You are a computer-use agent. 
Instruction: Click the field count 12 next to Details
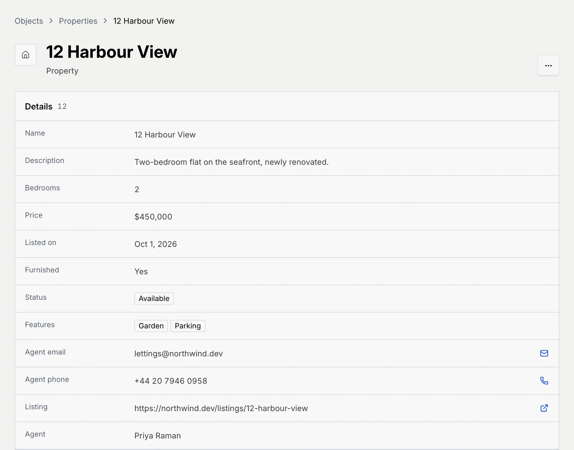click(x=62, y=106)
